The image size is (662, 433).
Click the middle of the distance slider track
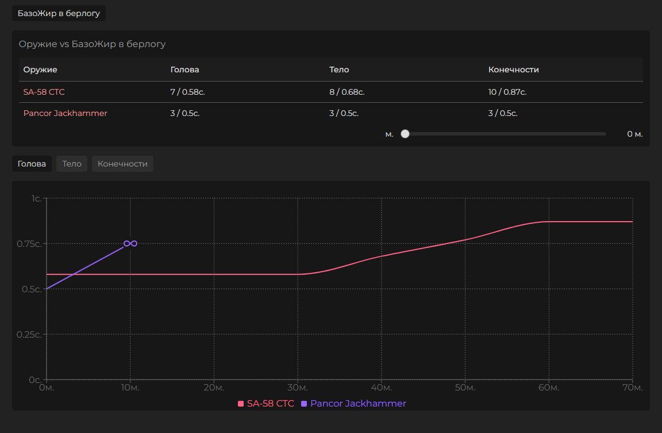[506, 134]
